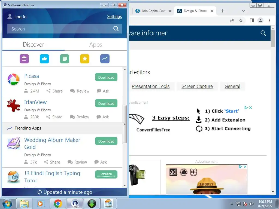Toggle Chrome side panel icon
Image resolution: width=279 pixels, height=209 pixels.
click(x=251, y=21)
